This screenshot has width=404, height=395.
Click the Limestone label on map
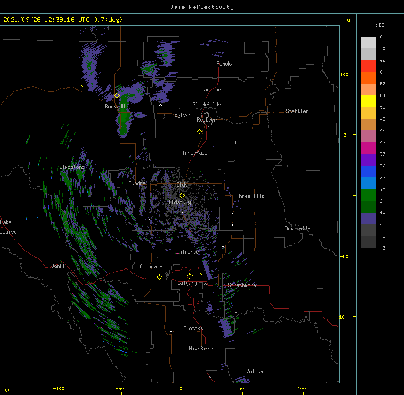tap(72, 167)
